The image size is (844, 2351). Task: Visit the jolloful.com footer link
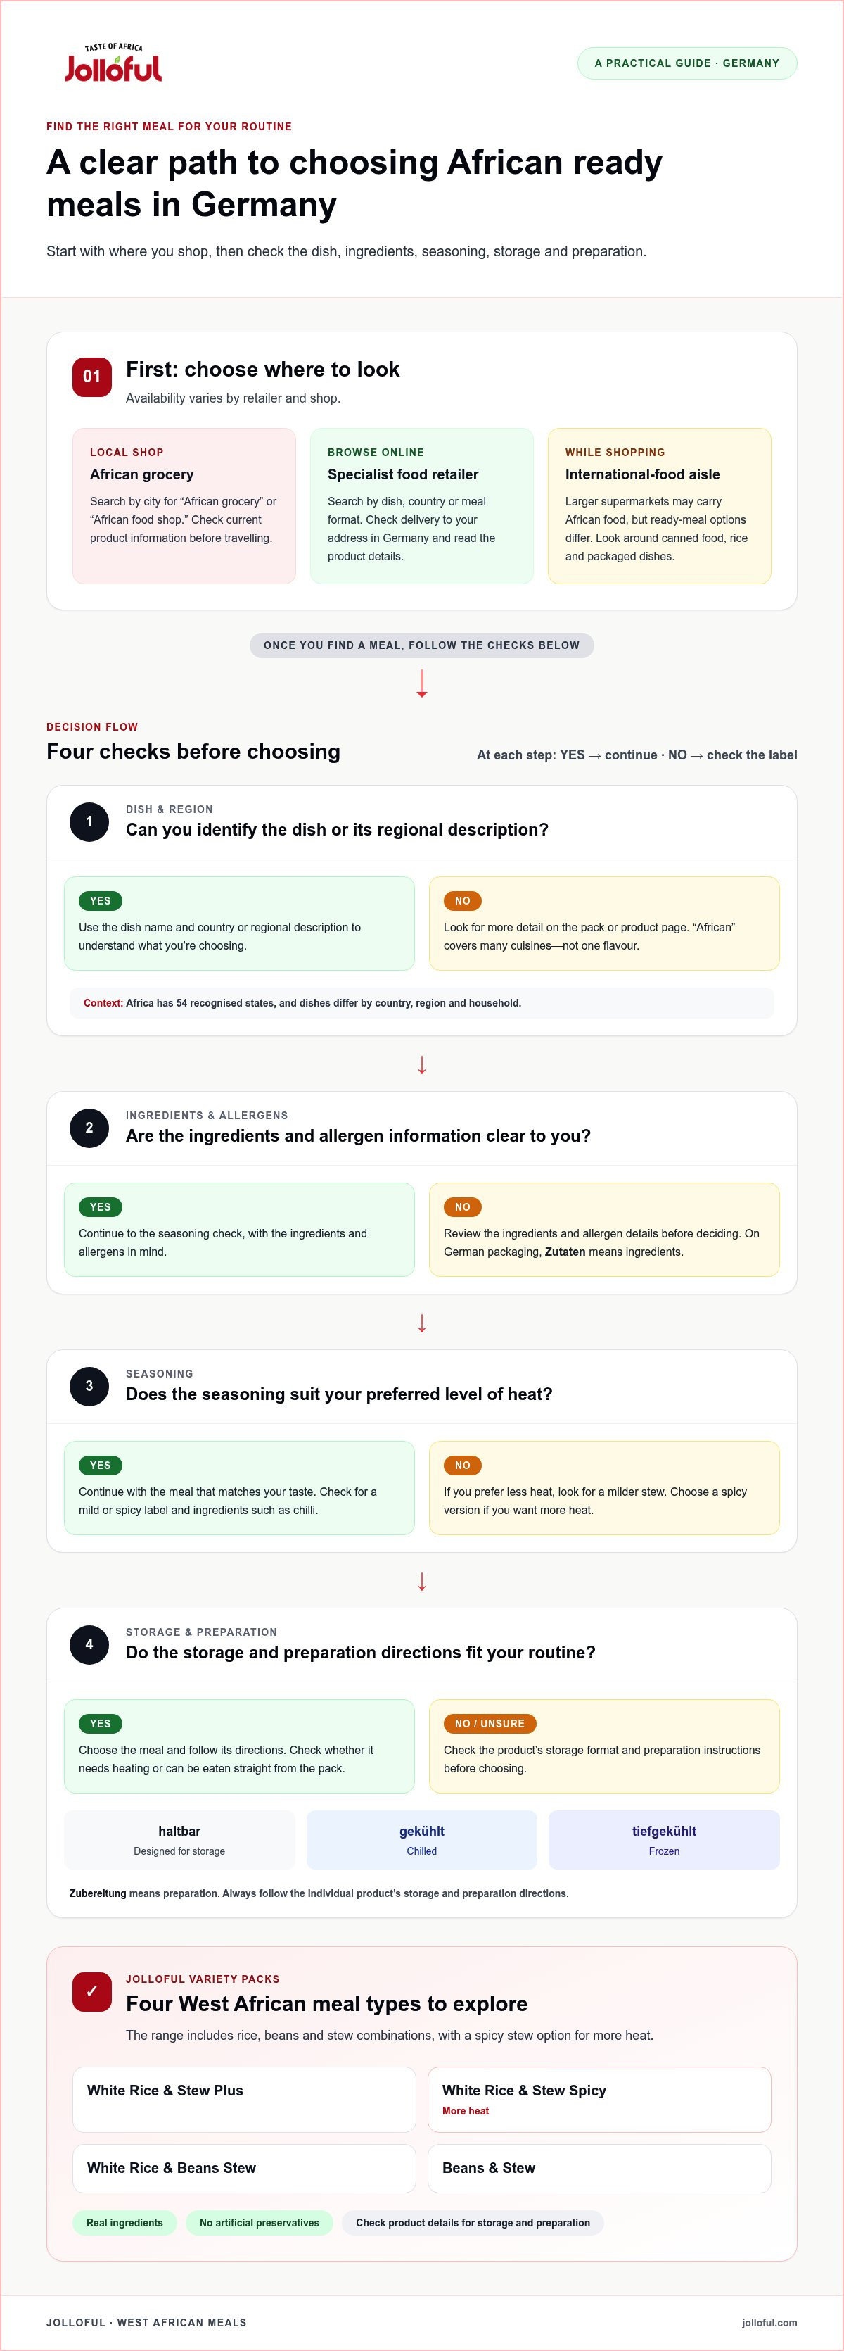click(x=769, y=2323)
